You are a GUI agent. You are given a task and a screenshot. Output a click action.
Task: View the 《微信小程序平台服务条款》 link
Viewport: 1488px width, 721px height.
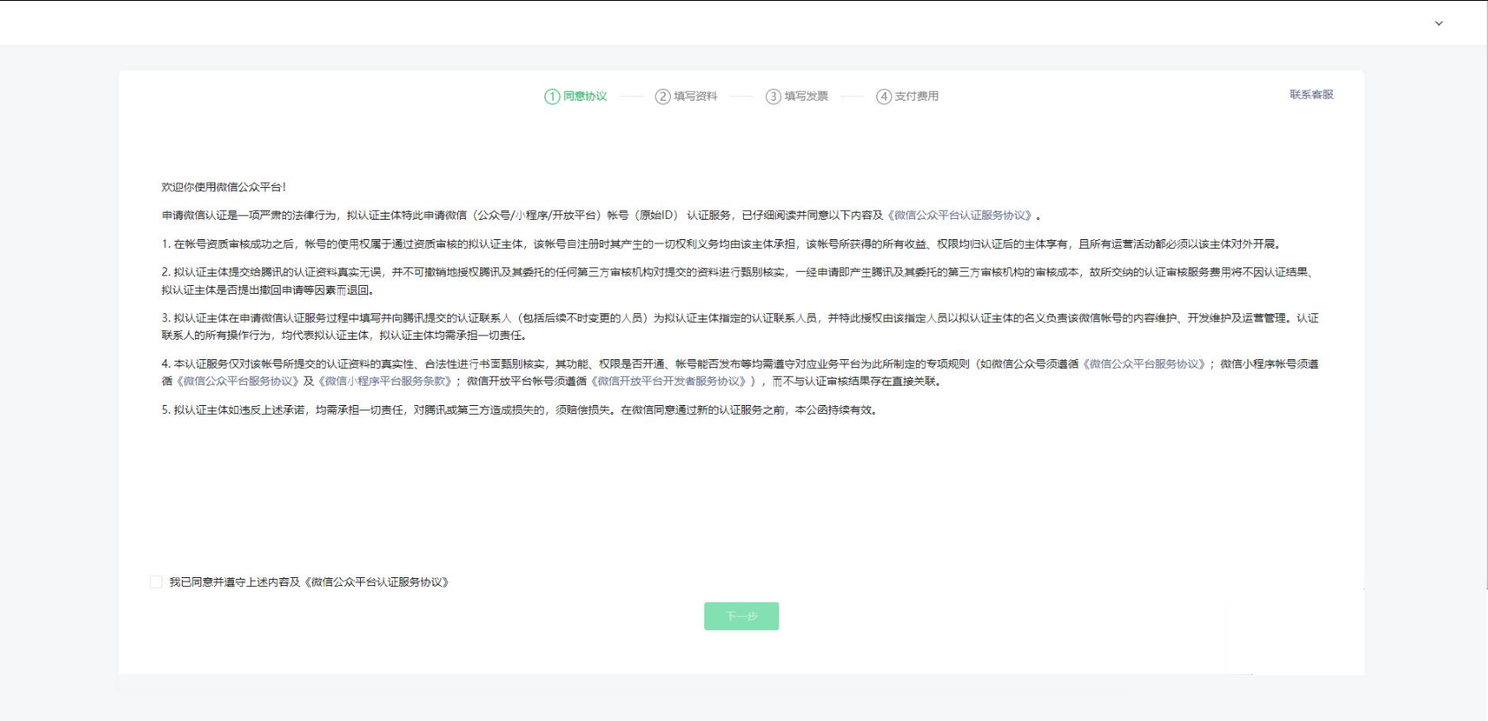click(385, 381)
